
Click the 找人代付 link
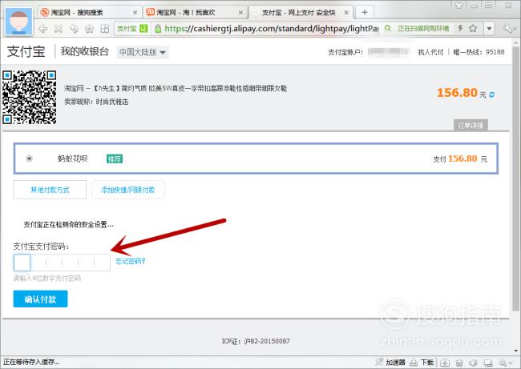(x=430, y=52)
